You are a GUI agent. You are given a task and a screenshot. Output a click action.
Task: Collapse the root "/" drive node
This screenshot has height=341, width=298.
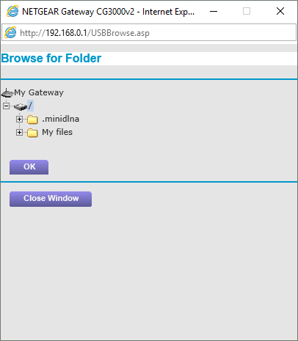[6, 106]
